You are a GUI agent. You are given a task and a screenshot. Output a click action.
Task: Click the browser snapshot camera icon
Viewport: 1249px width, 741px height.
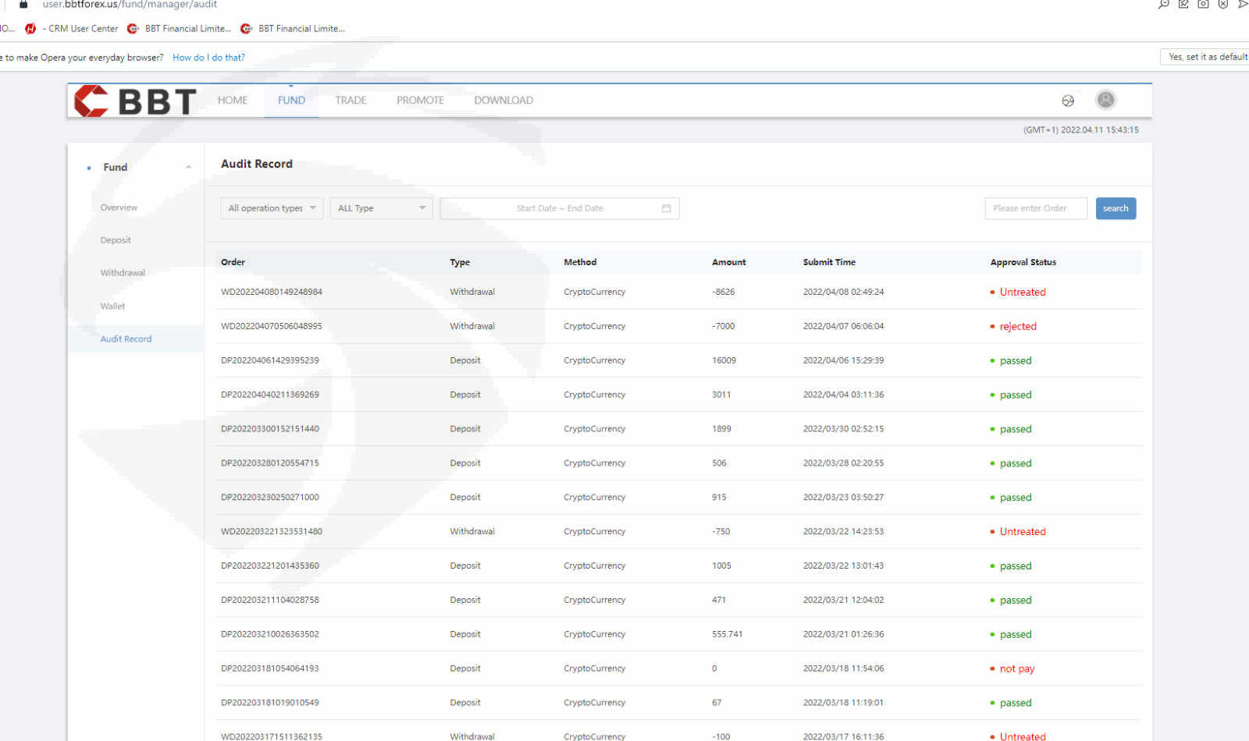(x=1203, y=5)
